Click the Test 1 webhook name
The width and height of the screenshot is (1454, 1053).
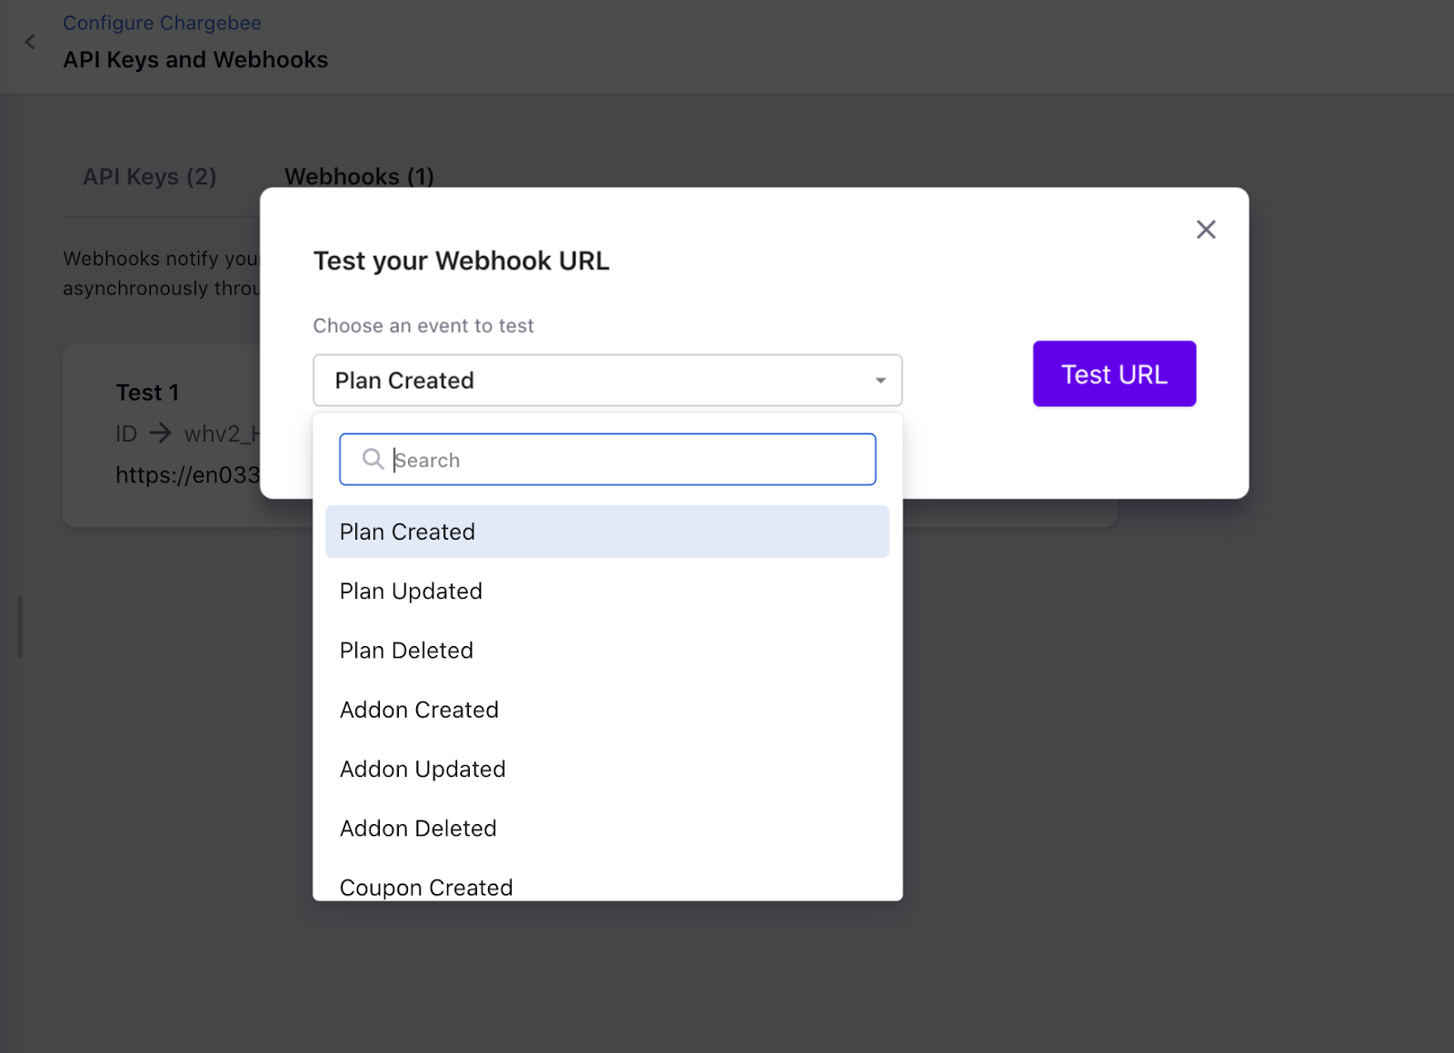(147, 392)
